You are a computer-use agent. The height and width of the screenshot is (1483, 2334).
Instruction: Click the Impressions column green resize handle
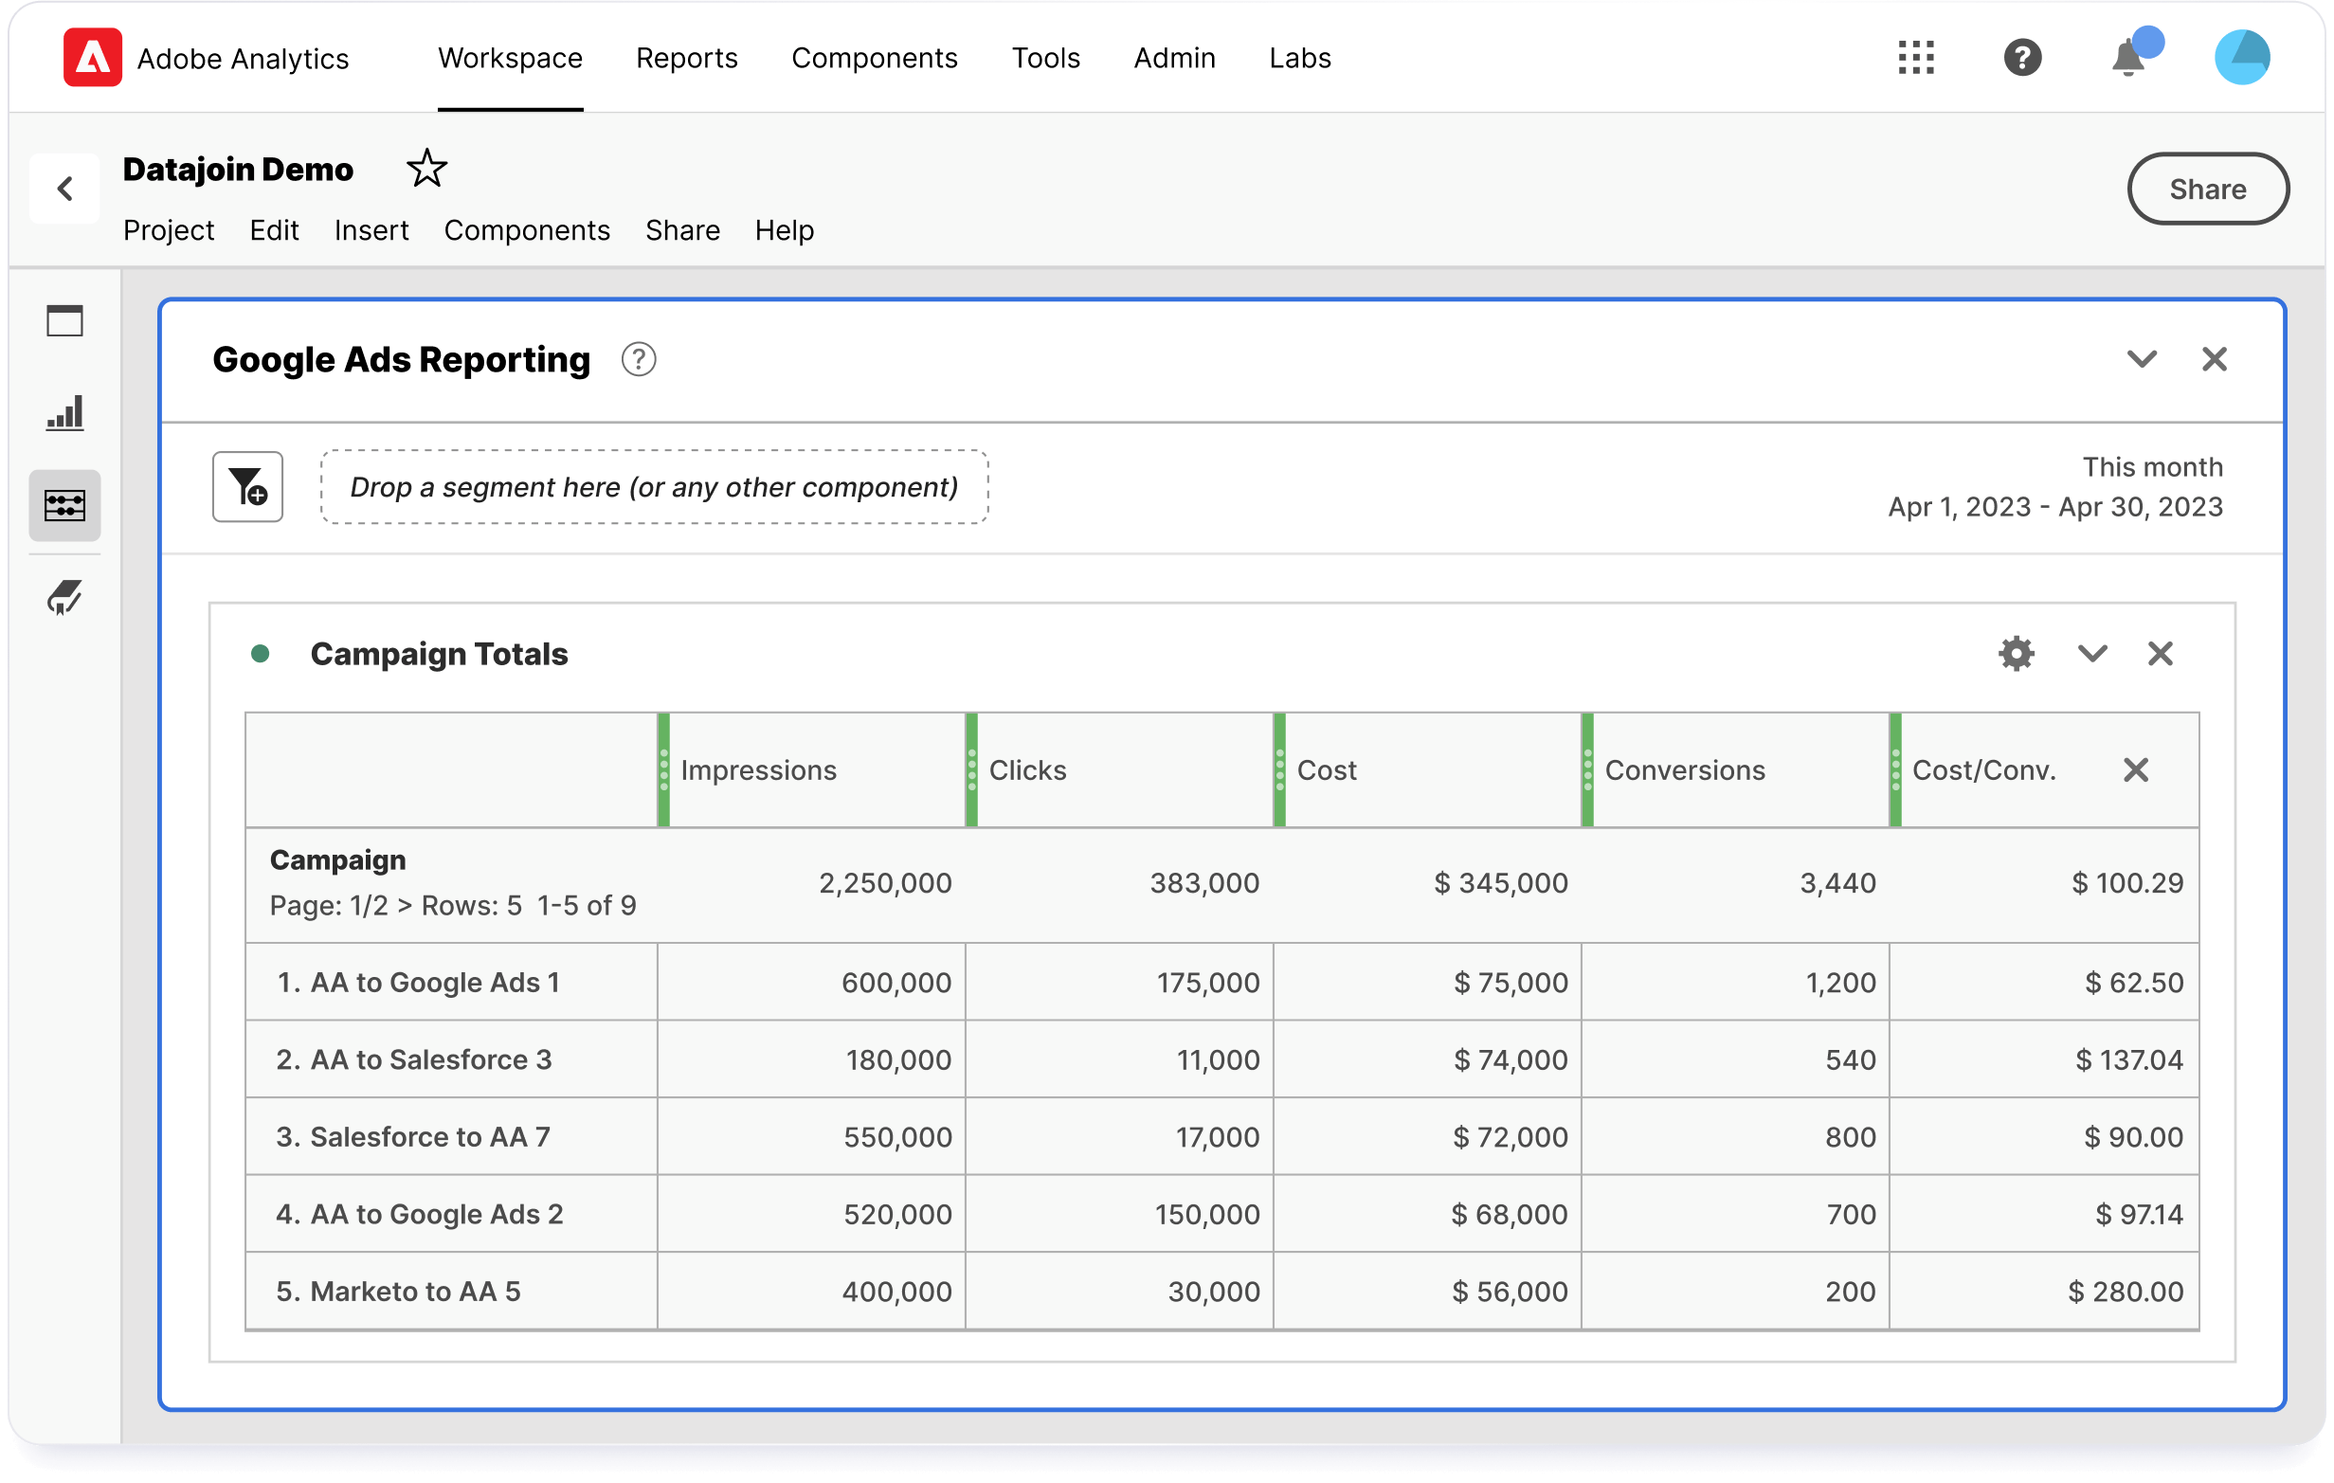[664, 769]
